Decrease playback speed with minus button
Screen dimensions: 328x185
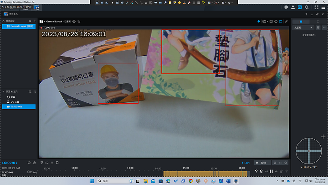pyautogui.click(x=275, y=163)
